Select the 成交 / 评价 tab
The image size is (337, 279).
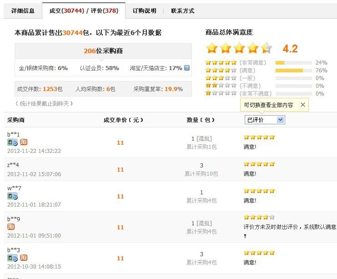point(83,10)
